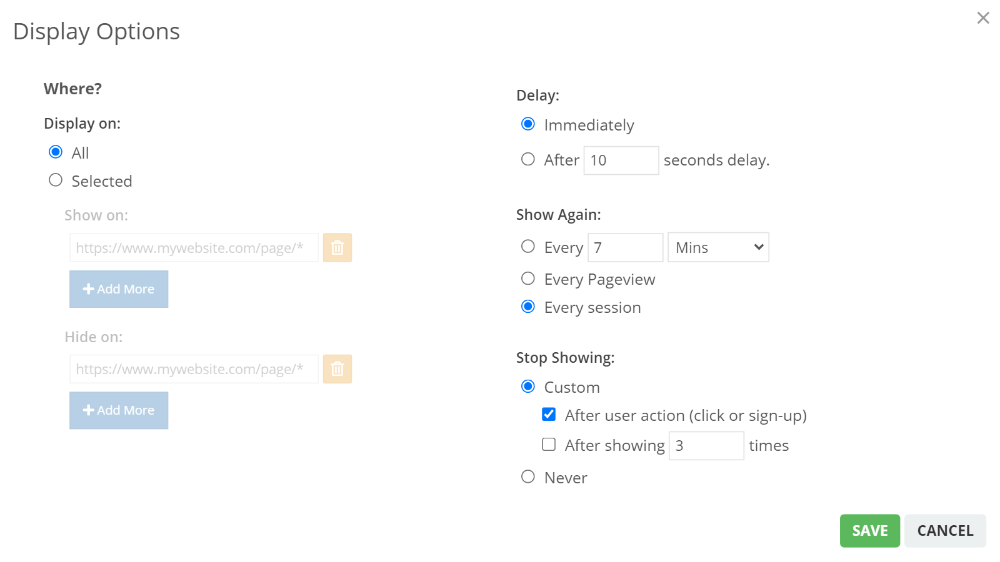Screen dimensions: 1000x562
Task: Open the Mins unit dropdown
Action: [719, 247]
